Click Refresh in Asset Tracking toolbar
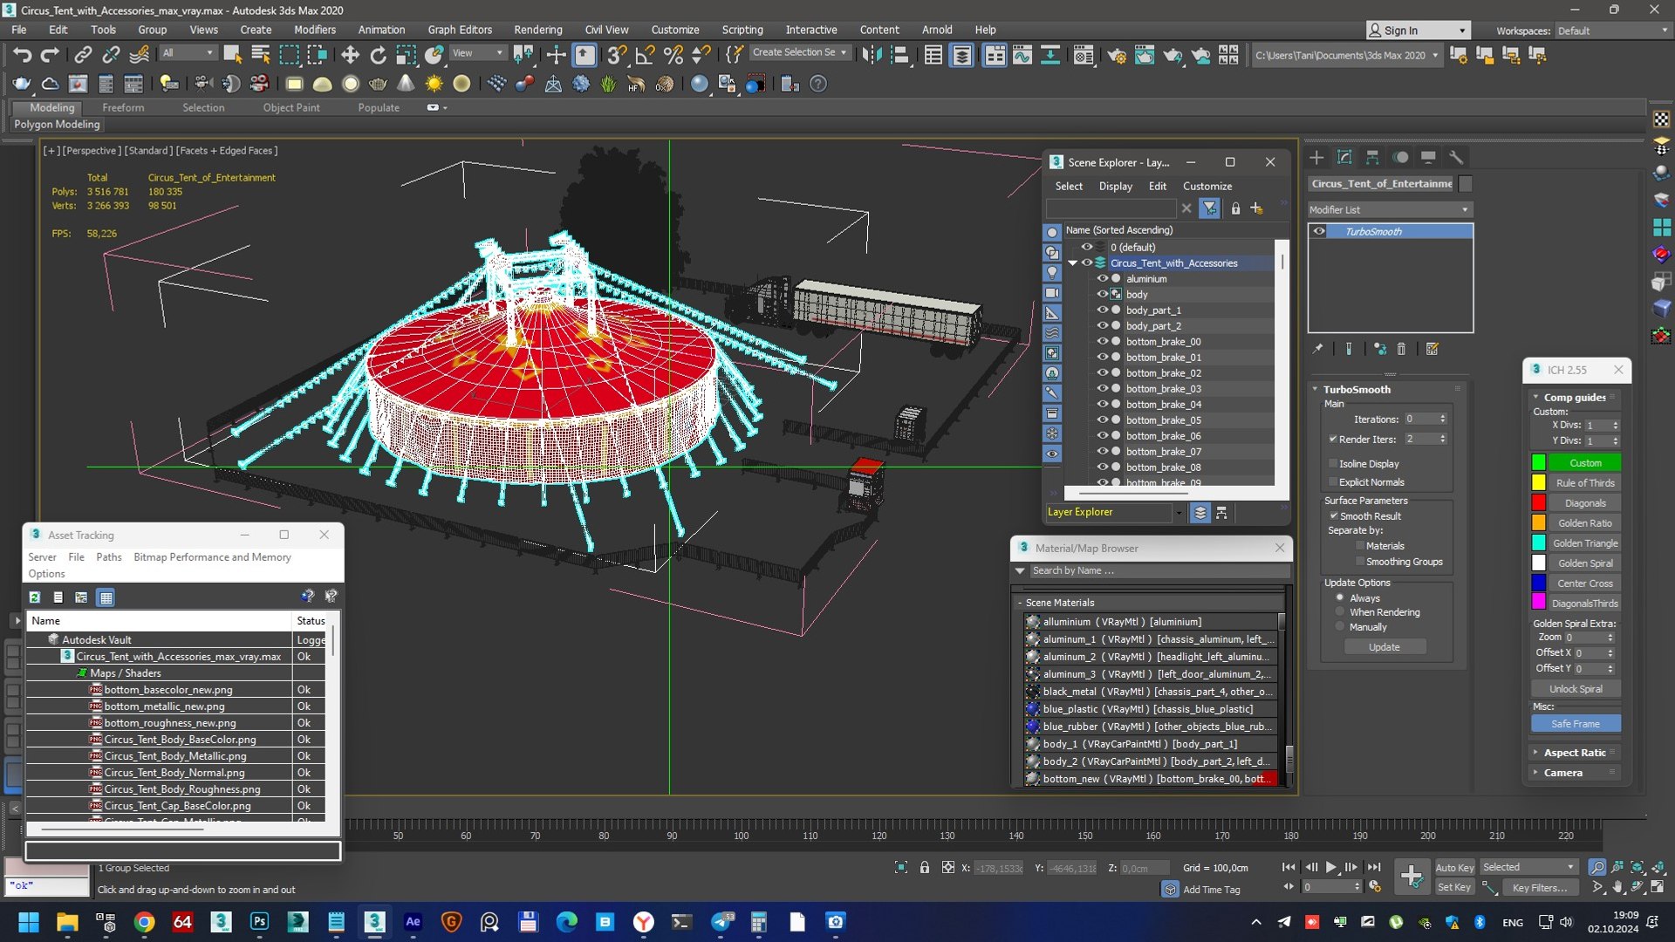Image resolution: width=1675 pixels, height=942 pixels. [35, 597]
